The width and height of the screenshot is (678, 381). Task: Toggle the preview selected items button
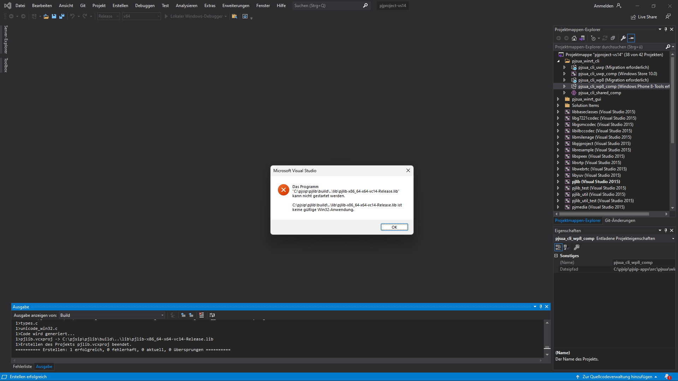631,38
